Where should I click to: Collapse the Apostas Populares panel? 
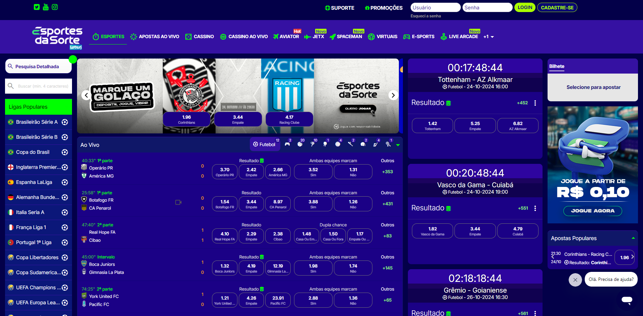pyautogui.click(x=633, y=238)
